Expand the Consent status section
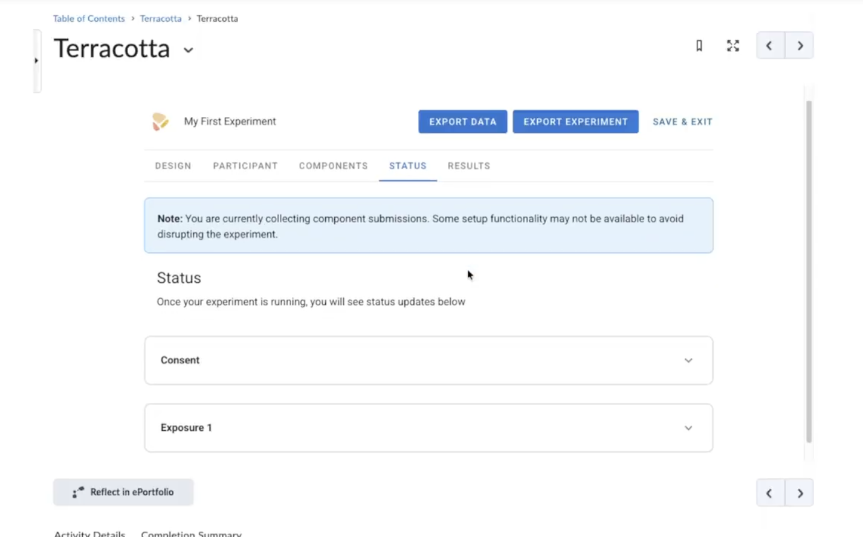Viewport: 863px width, 537px height. click(x=428, y=360)
